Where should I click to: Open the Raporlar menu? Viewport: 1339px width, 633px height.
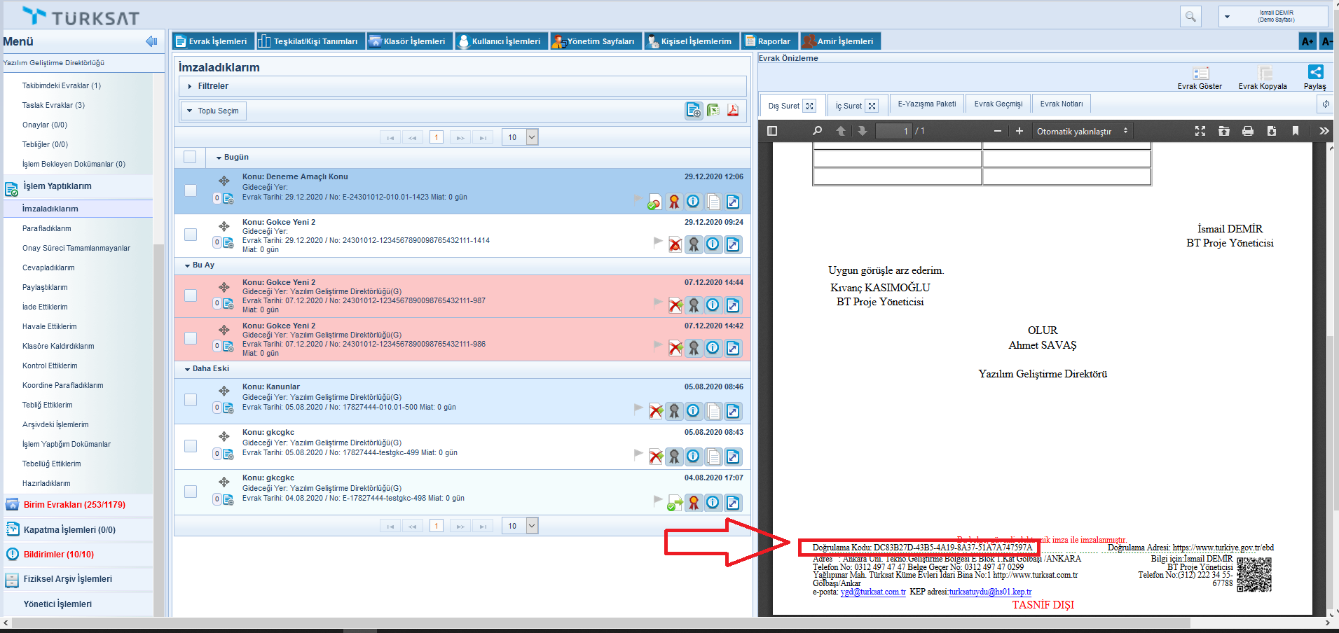pos(768,41)
